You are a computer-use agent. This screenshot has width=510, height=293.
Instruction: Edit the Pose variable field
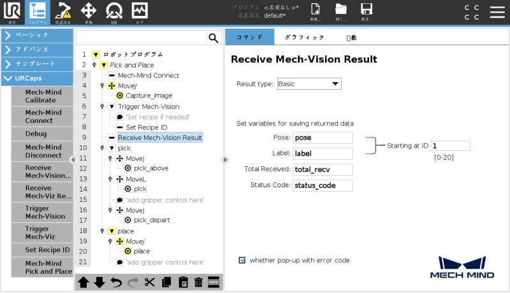pyautogui.click(x=323, y=138)
